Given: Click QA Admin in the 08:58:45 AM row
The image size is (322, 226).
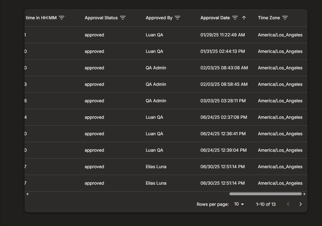Looking at the screenshot, I should [156, 84].
